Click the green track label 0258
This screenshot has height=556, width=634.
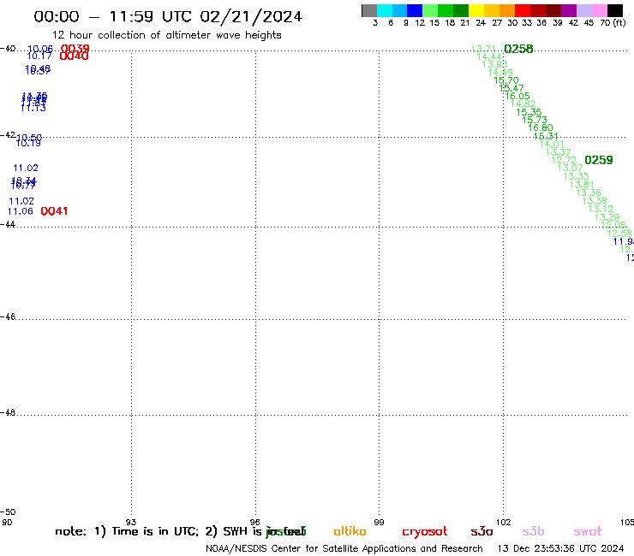[518, 49]
